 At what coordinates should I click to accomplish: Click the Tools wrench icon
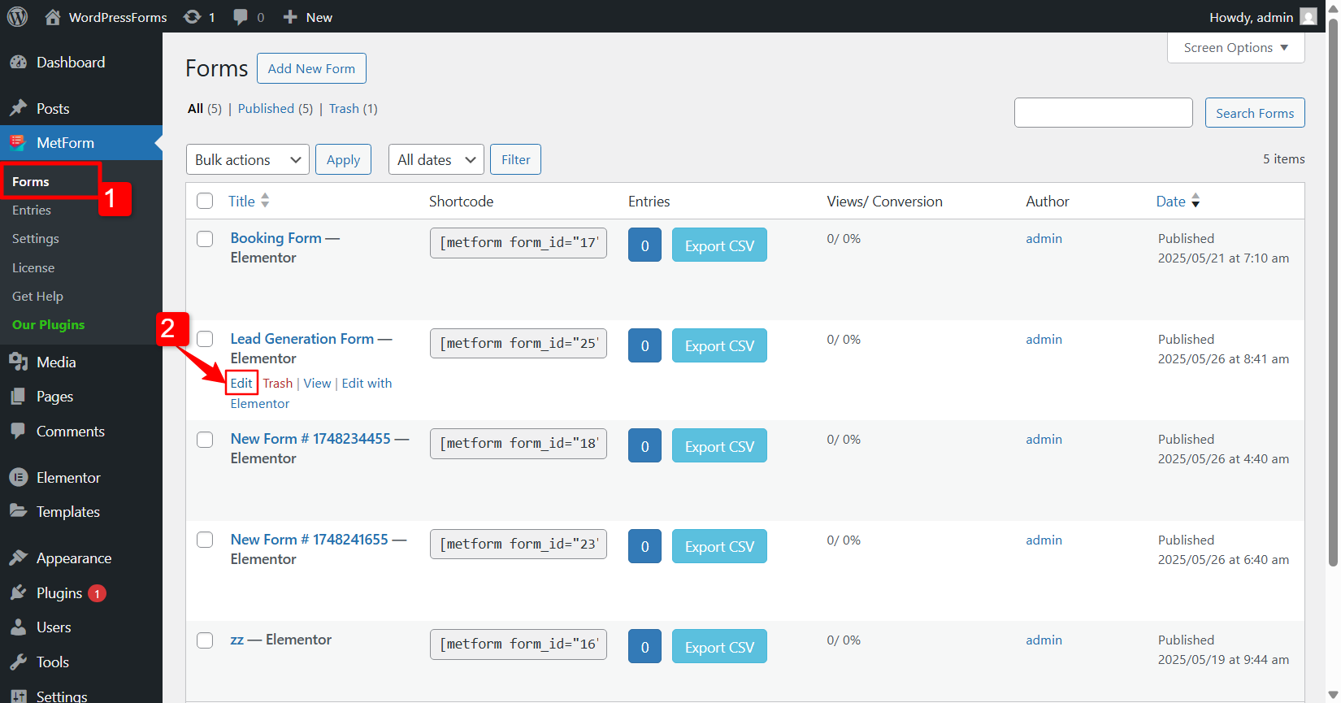(x=18, y=662)
